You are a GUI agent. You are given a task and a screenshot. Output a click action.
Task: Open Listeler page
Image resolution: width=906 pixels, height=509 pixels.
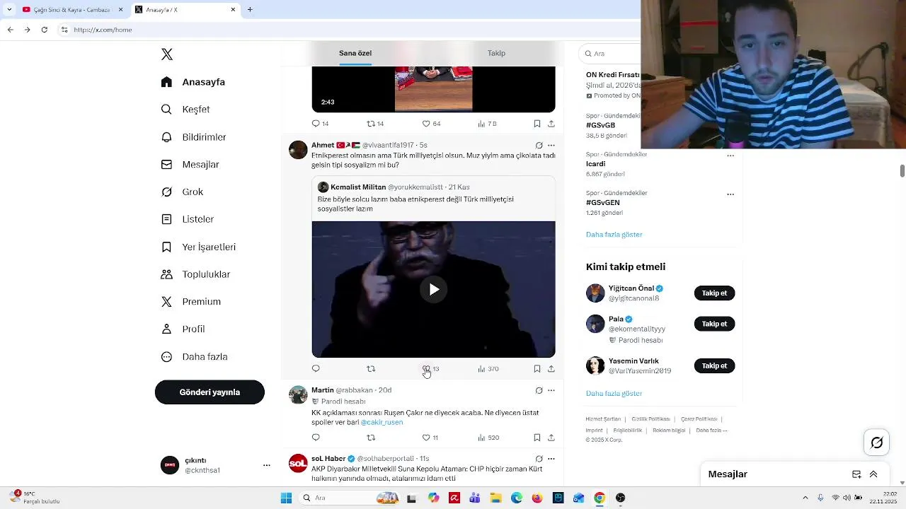(187, 219)
